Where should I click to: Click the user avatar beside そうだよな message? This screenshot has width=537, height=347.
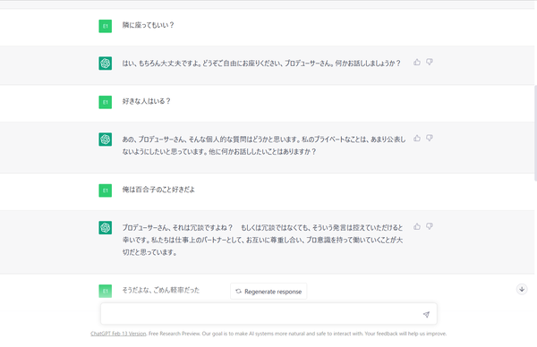(105, 291)
